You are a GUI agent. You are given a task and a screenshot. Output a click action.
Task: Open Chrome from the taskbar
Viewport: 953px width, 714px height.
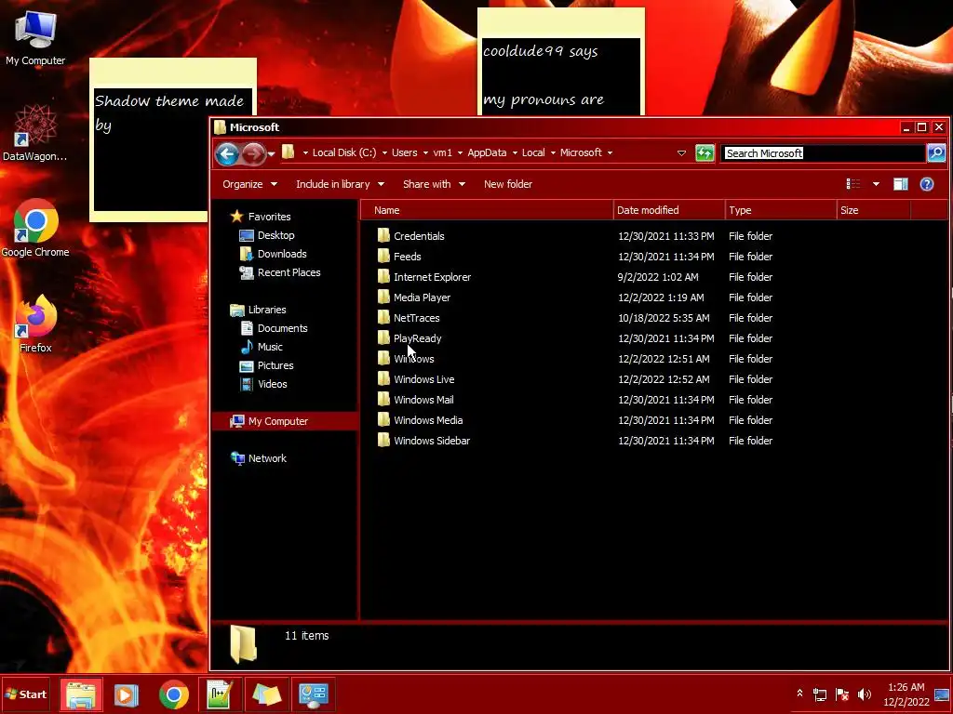coord(174,694)
